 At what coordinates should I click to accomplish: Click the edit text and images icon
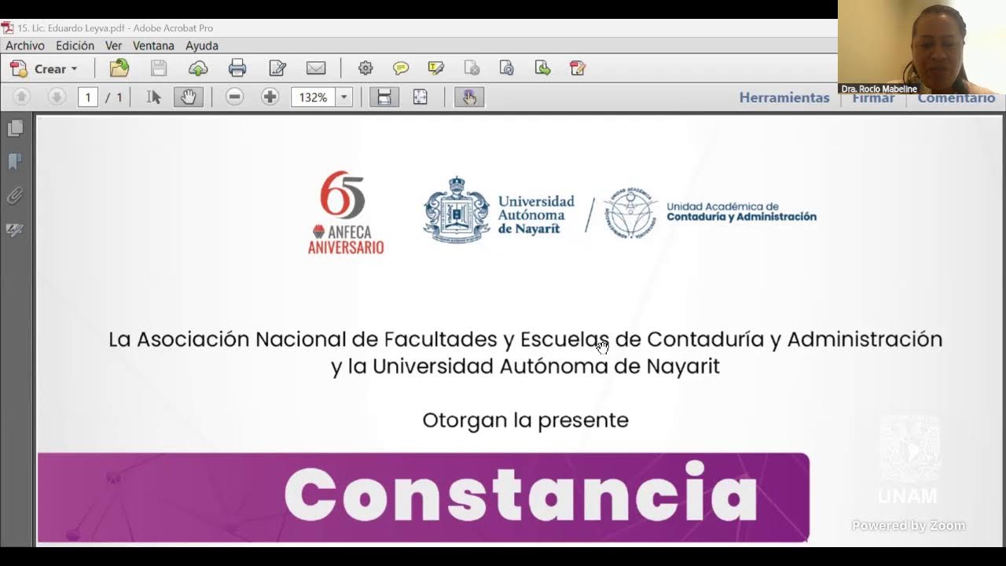point(277,68)
